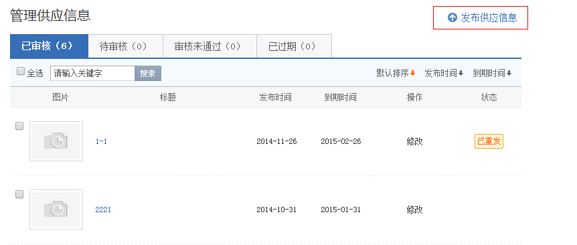Open the 2221 title link
This screenshot has height=245, width=577.
[103, 210]
